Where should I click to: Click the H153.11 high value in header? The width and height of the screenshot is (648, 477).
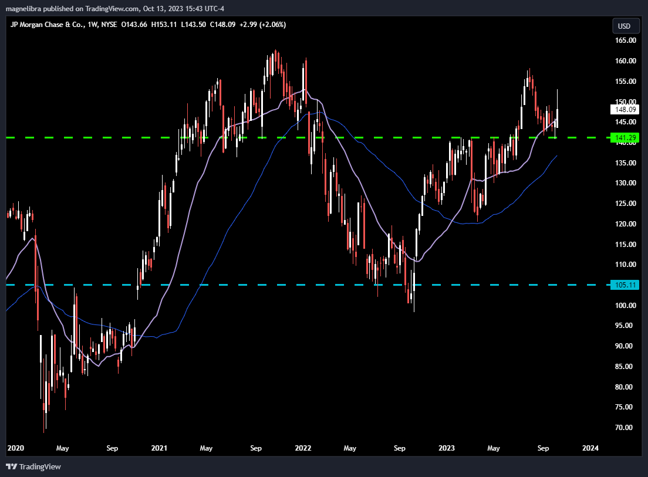(x=164, y=25)
